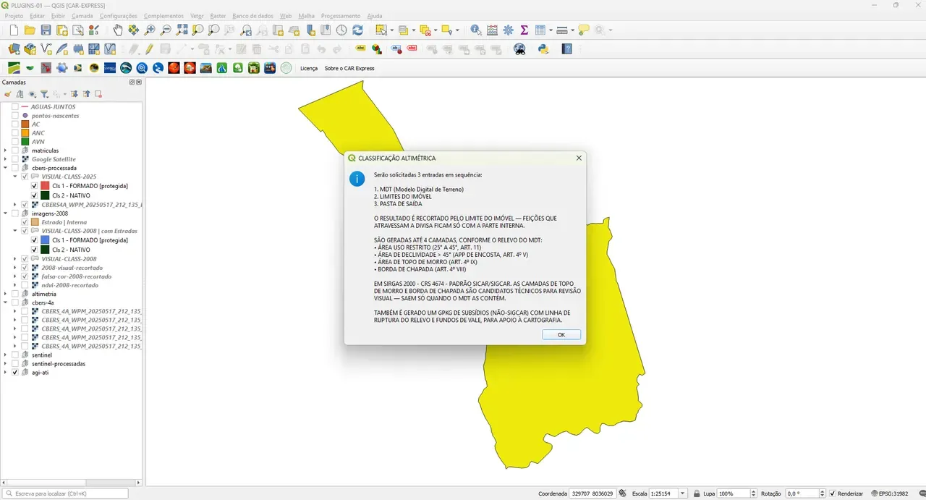Open the help book icon
The image size is (926, 500).
coord(567,49)
